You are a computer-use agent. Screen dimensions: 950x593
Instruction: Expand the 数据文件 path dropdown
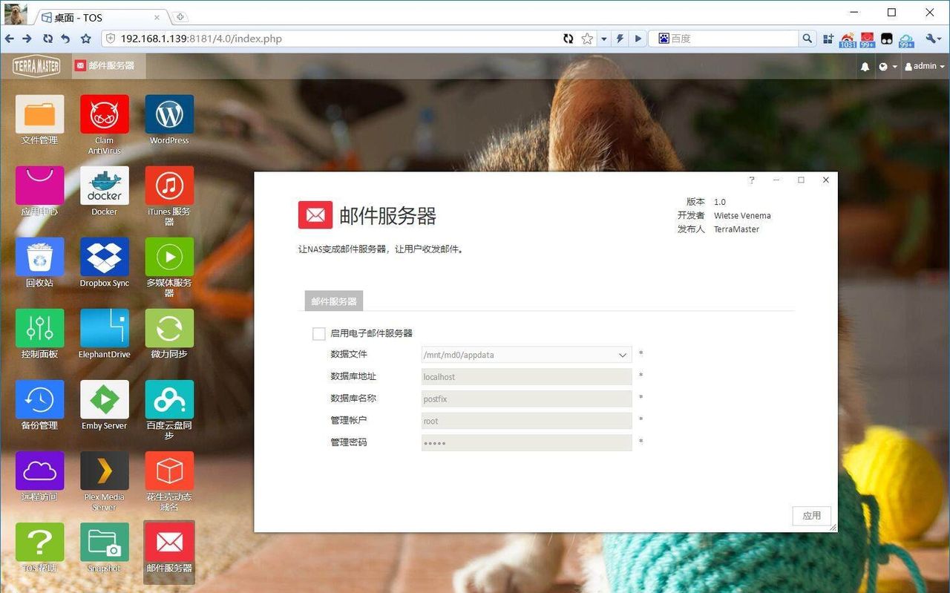[x=623, y=355]
